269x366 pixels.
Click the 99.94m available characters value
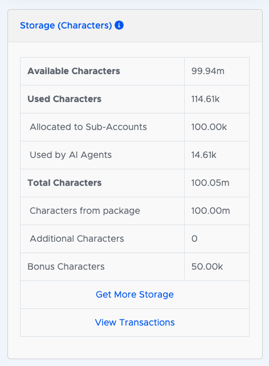tap(208, 71)
